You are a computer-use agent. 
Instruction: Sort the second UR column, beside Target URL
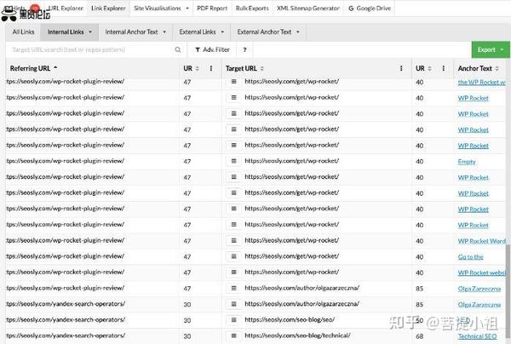click(429, 68)
